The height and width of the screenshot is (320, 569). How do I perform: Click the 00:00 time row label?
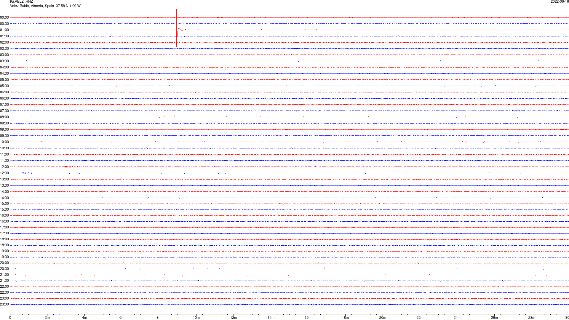click(4, 17)
